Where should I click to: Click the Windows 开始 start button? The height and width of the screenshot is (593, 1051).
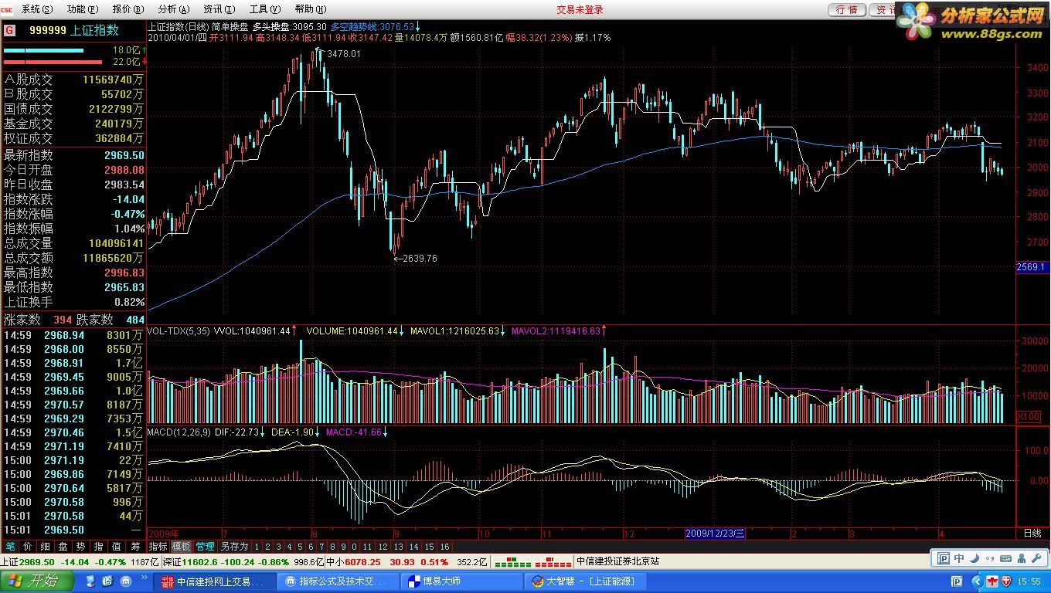37,581
